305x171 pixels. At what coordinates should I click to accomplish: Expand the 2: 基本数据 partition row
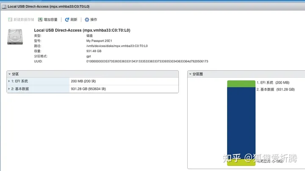coord(9,89)
